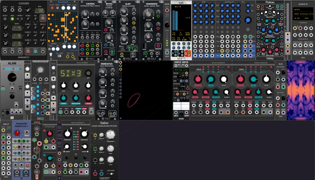Select the OUT jack on Basal

112,52
